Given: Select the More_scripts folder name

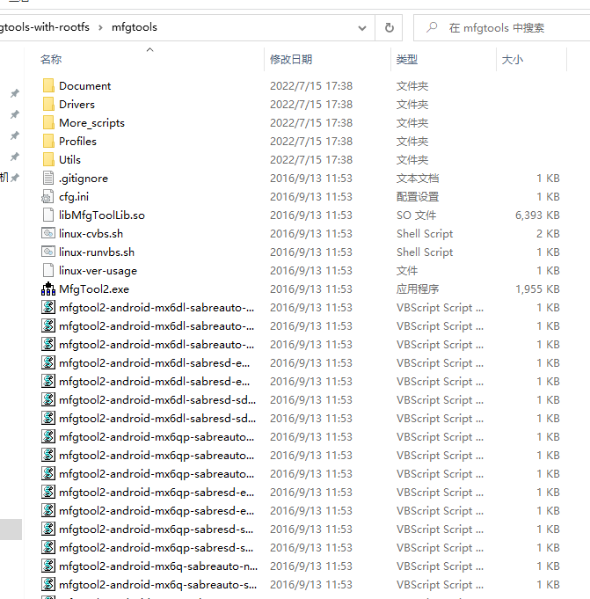Looking at the screenshot, I should [x=91, y=123].
